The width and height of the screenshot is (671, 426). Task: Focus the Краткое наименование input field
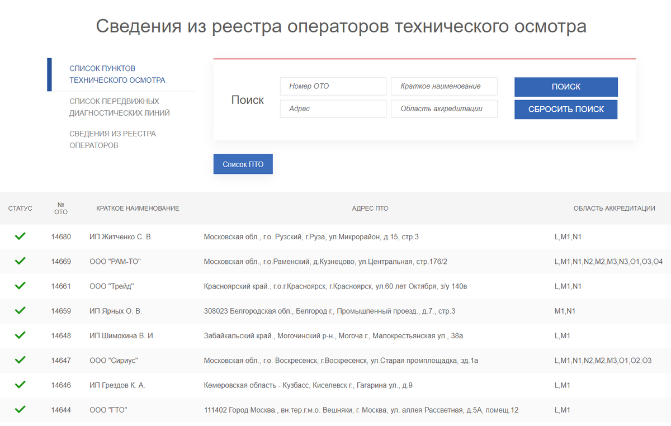click(x=444, y=86)
